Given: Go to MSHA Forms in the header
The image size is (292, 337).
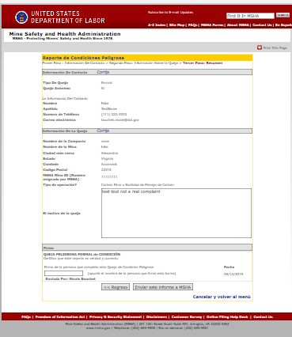Looking at the screenshot, I should [x=212, y=25].
